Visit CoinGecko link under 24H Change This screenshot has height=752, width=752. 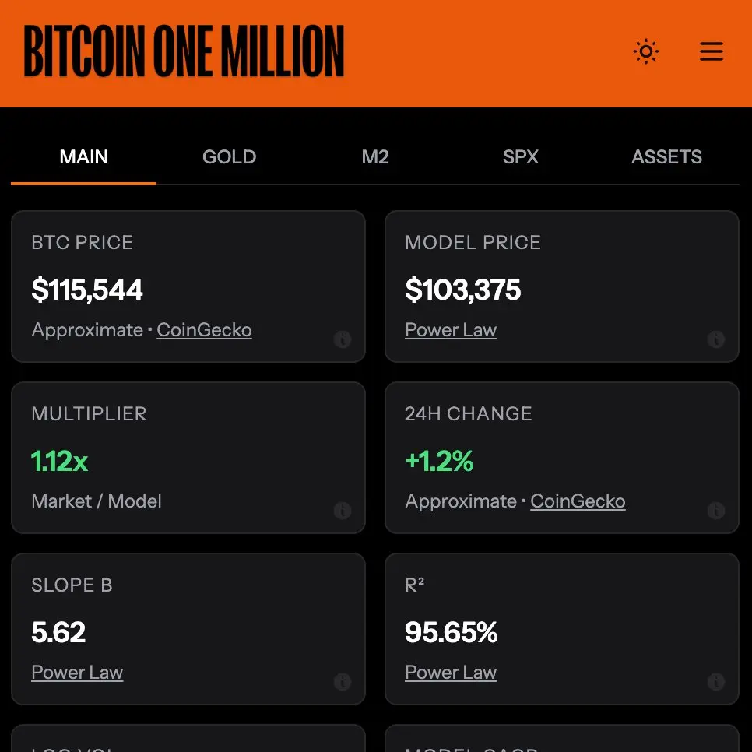click(x=578, y=501)
